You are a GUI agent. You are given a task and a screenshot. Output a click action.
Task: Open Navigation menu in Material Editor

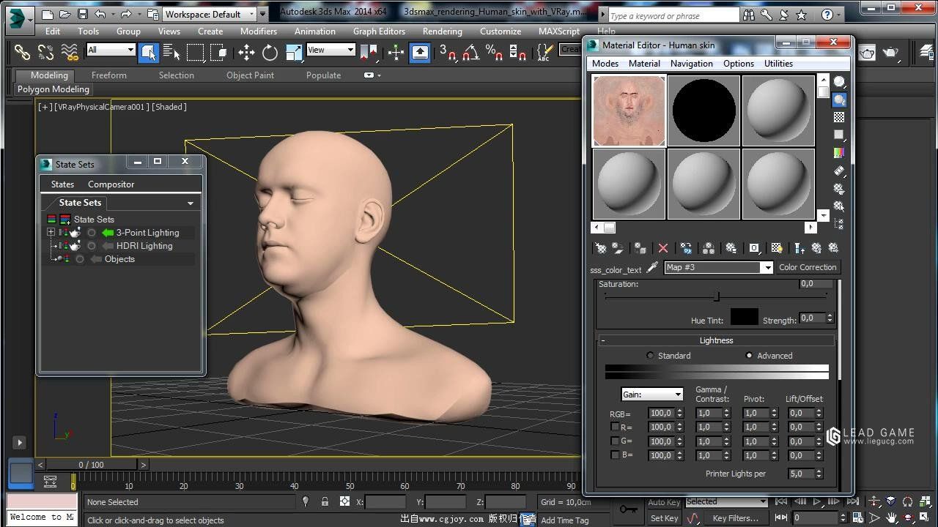coord(691,64)
